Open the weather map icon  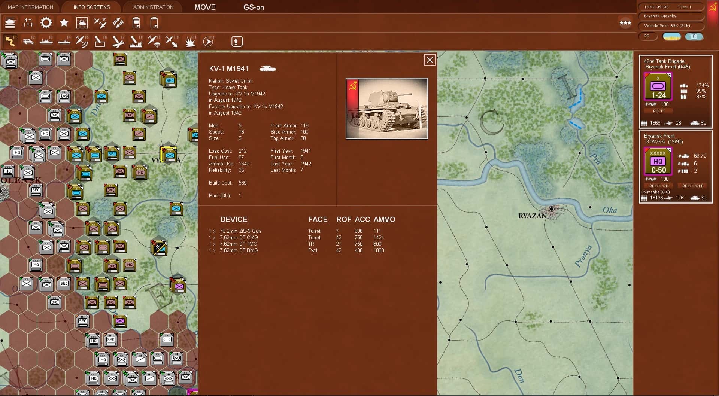(x=82, y=22)
